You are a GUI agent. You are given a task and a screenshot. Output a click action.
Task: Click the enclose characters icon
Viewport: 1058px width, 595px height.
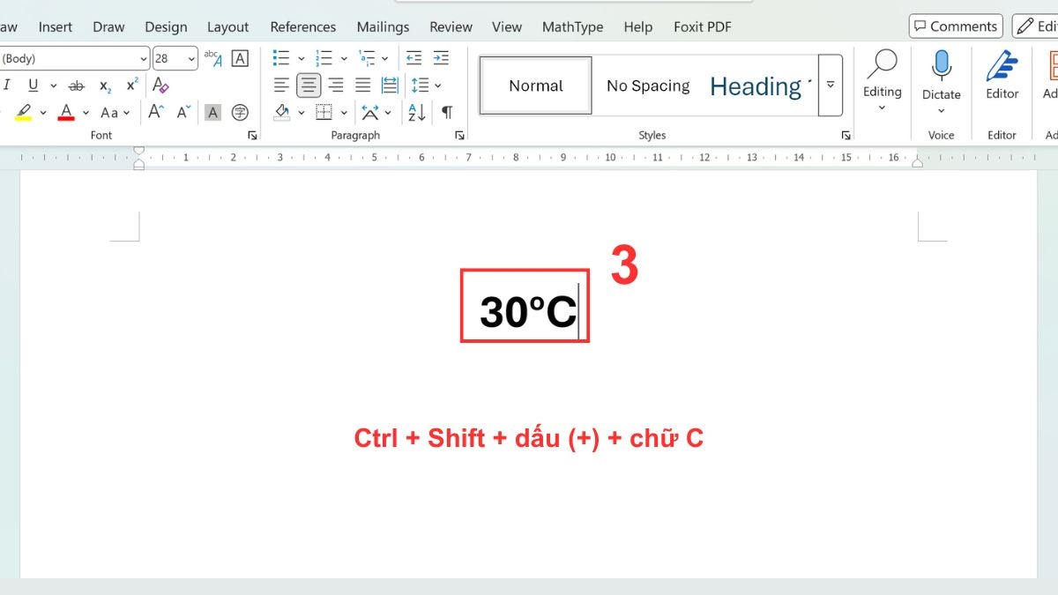[240, 113]
